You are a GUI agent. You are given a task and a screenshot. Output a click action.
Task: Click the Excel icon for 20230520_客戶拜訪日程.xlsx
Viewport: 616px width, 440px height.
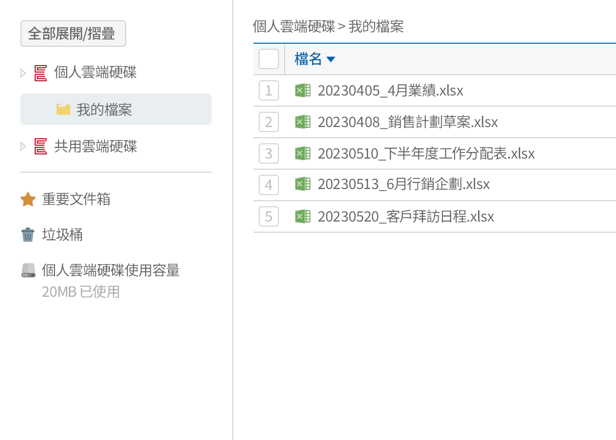pos(303,216)
